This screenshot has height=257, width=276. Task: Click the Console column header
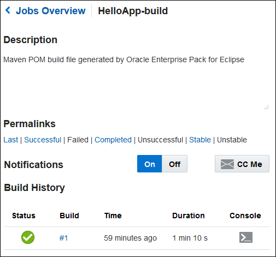click(245, 216)
